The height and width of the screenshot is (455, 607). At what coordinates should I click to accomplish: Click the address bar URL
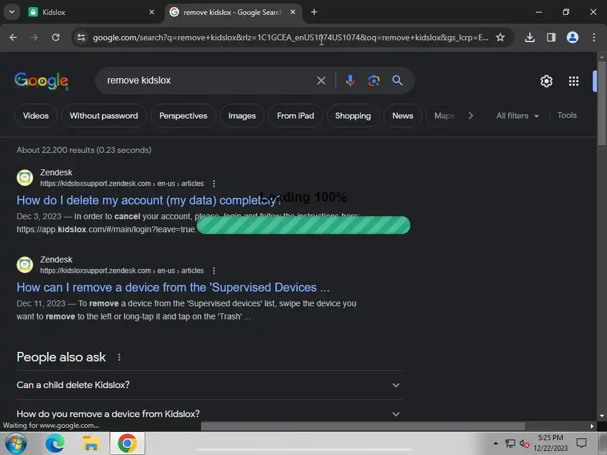click(290, 37)
